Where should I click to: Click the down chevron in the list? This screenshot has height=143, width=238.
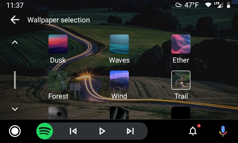pyautogui.click(x=15, y=109)
